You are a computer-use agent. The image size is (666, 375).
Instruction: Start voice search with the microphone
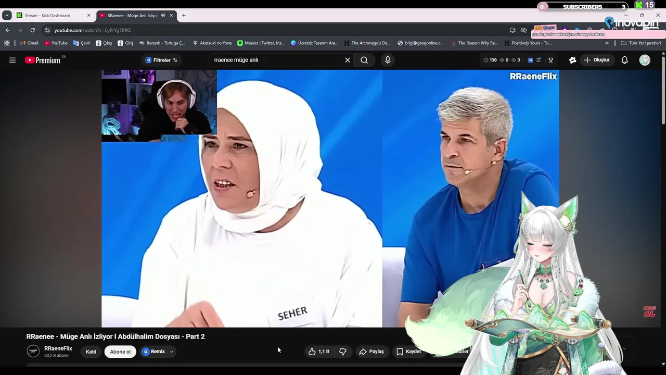388,60
